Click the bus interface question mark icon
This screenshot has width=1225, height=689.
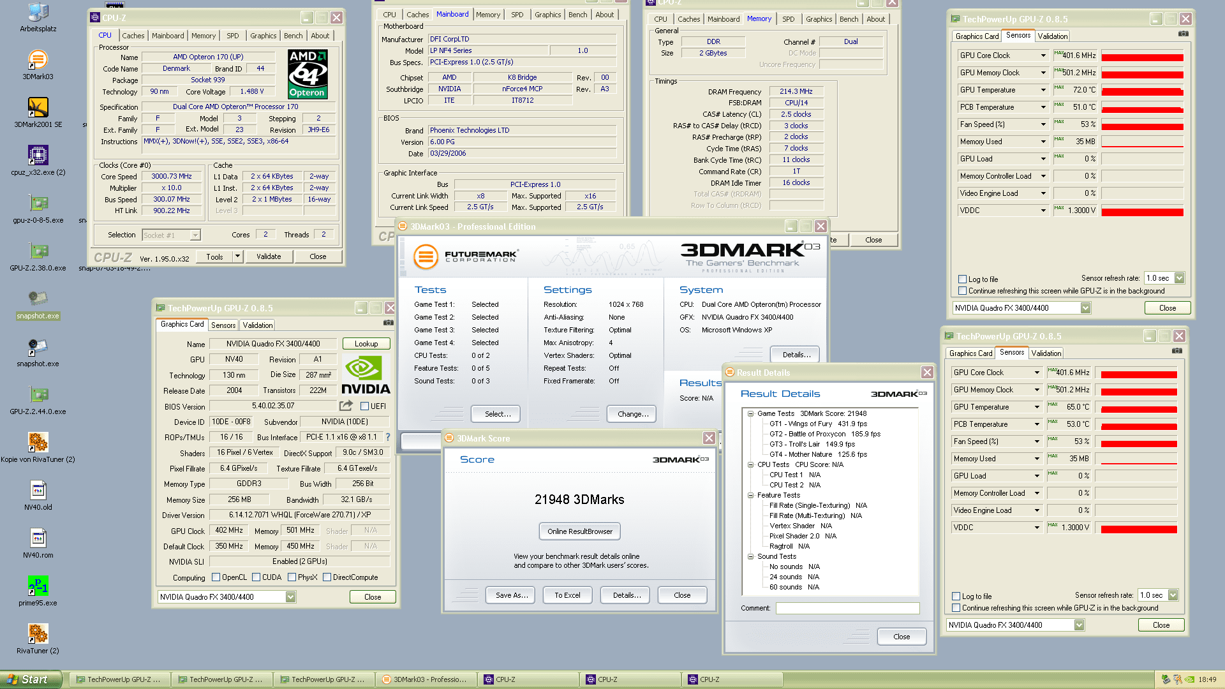(387, 437)
